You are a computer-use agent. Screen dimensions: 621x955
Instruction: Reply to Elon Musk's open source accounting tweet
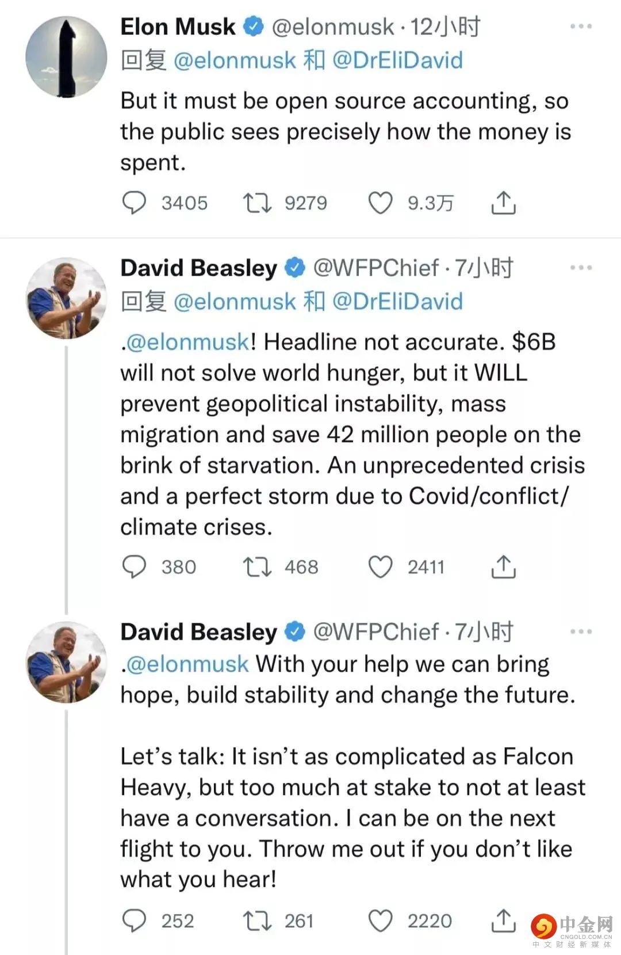(x=135, y=203)
